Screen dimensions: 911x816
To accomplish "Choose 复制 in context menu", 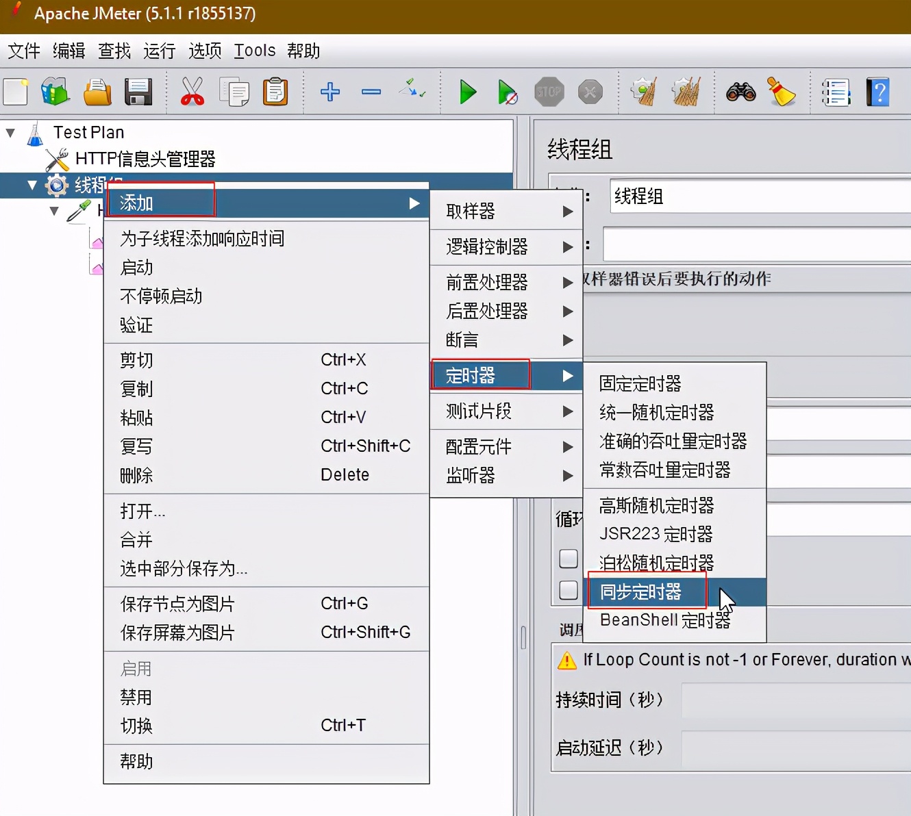I will tap(266, 389).
